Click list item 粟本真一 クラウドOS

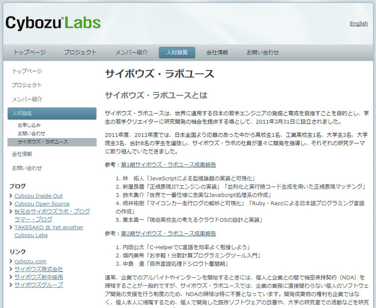pyautogui.click(x=189, y=220)
